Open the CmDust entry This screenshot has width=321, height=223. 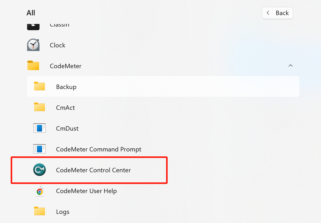67,128
